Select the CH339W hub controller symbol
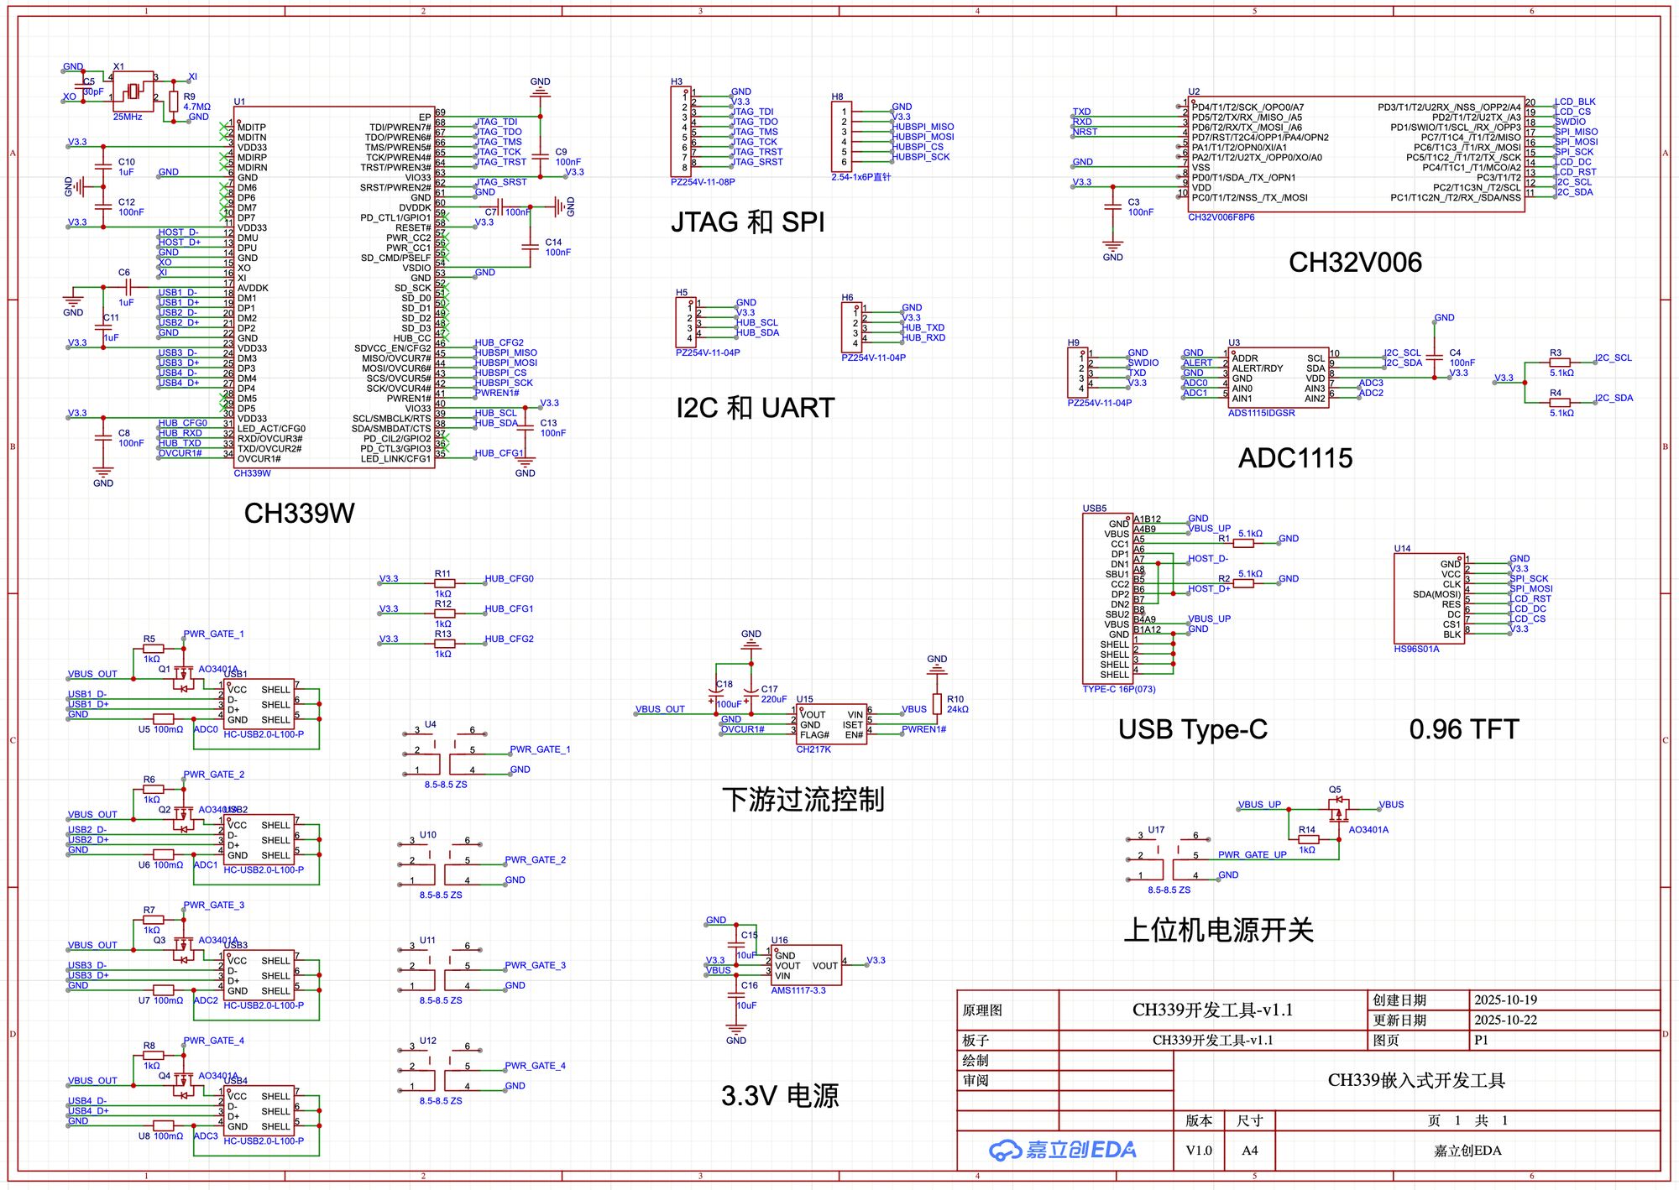1679x1190 pixels. pyautogui.click(x=336, y=285)
